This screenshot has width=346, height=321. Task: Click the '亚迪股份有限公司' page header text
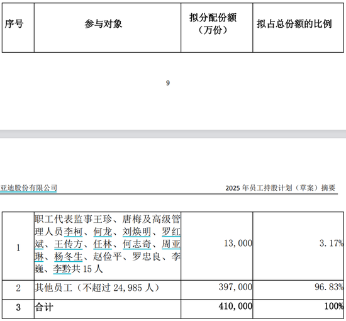28,188
